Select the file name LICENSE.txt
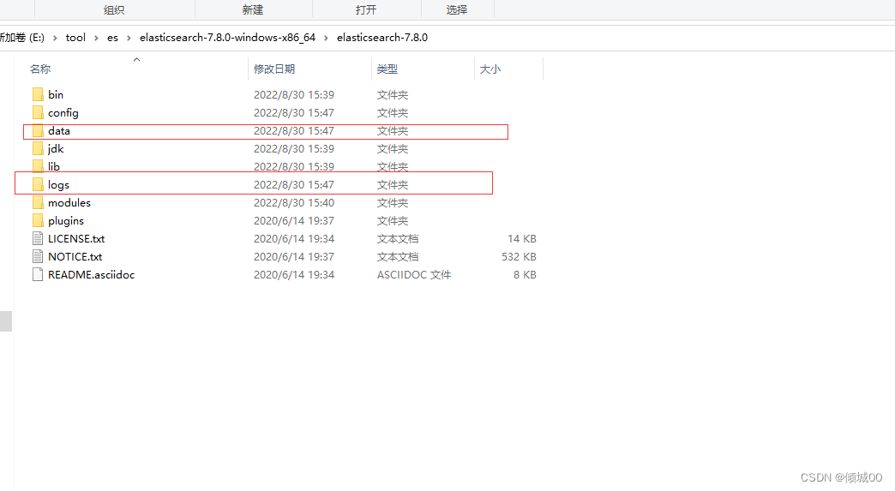 click(x=76, y=238)
